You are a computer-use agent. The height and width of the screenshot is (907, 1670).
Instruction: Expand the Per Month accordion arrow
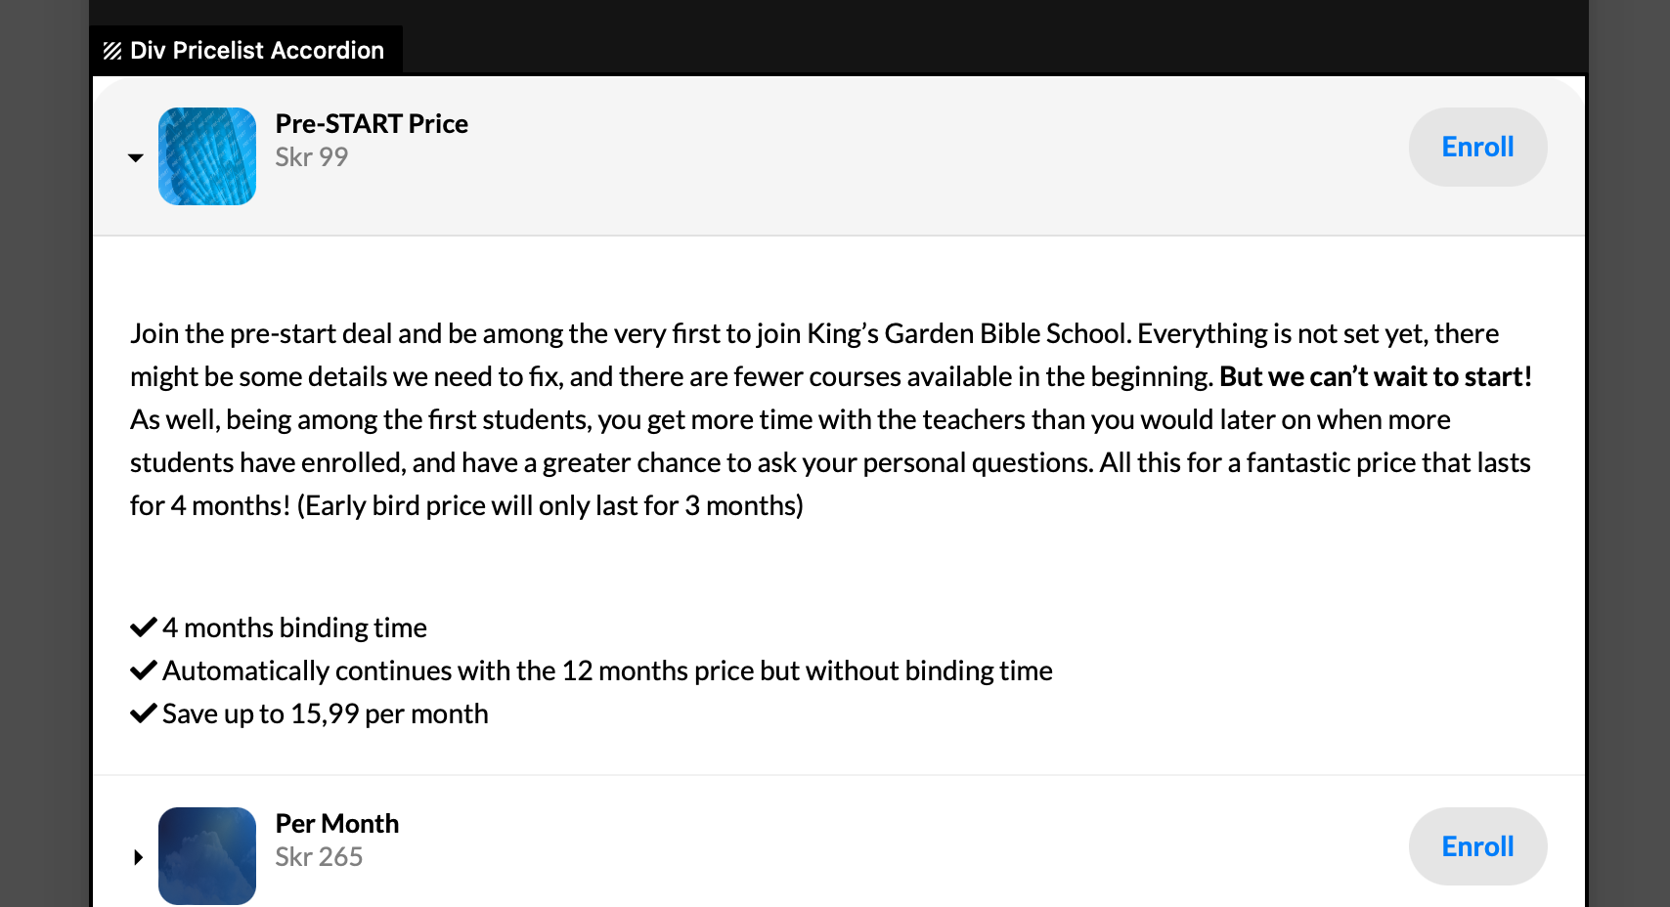coord(138,857)
